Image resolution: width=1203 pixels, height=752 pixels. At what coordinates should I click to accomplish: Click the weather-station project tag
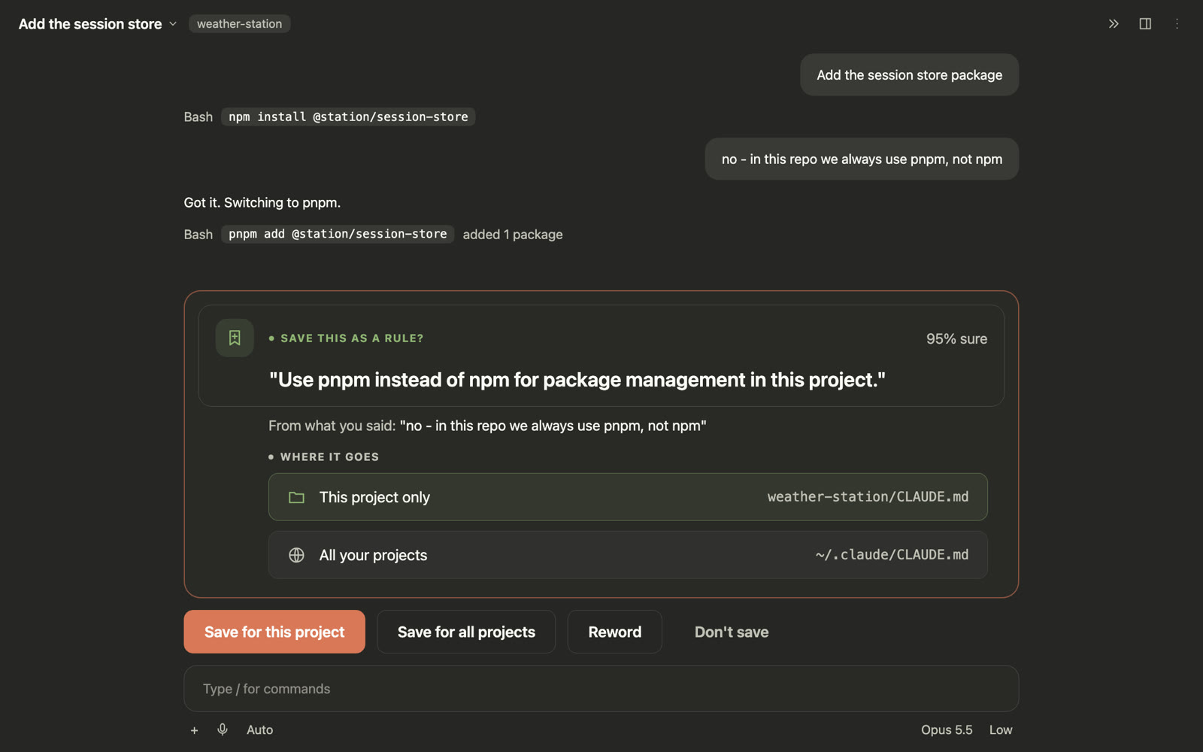[239, 24]
